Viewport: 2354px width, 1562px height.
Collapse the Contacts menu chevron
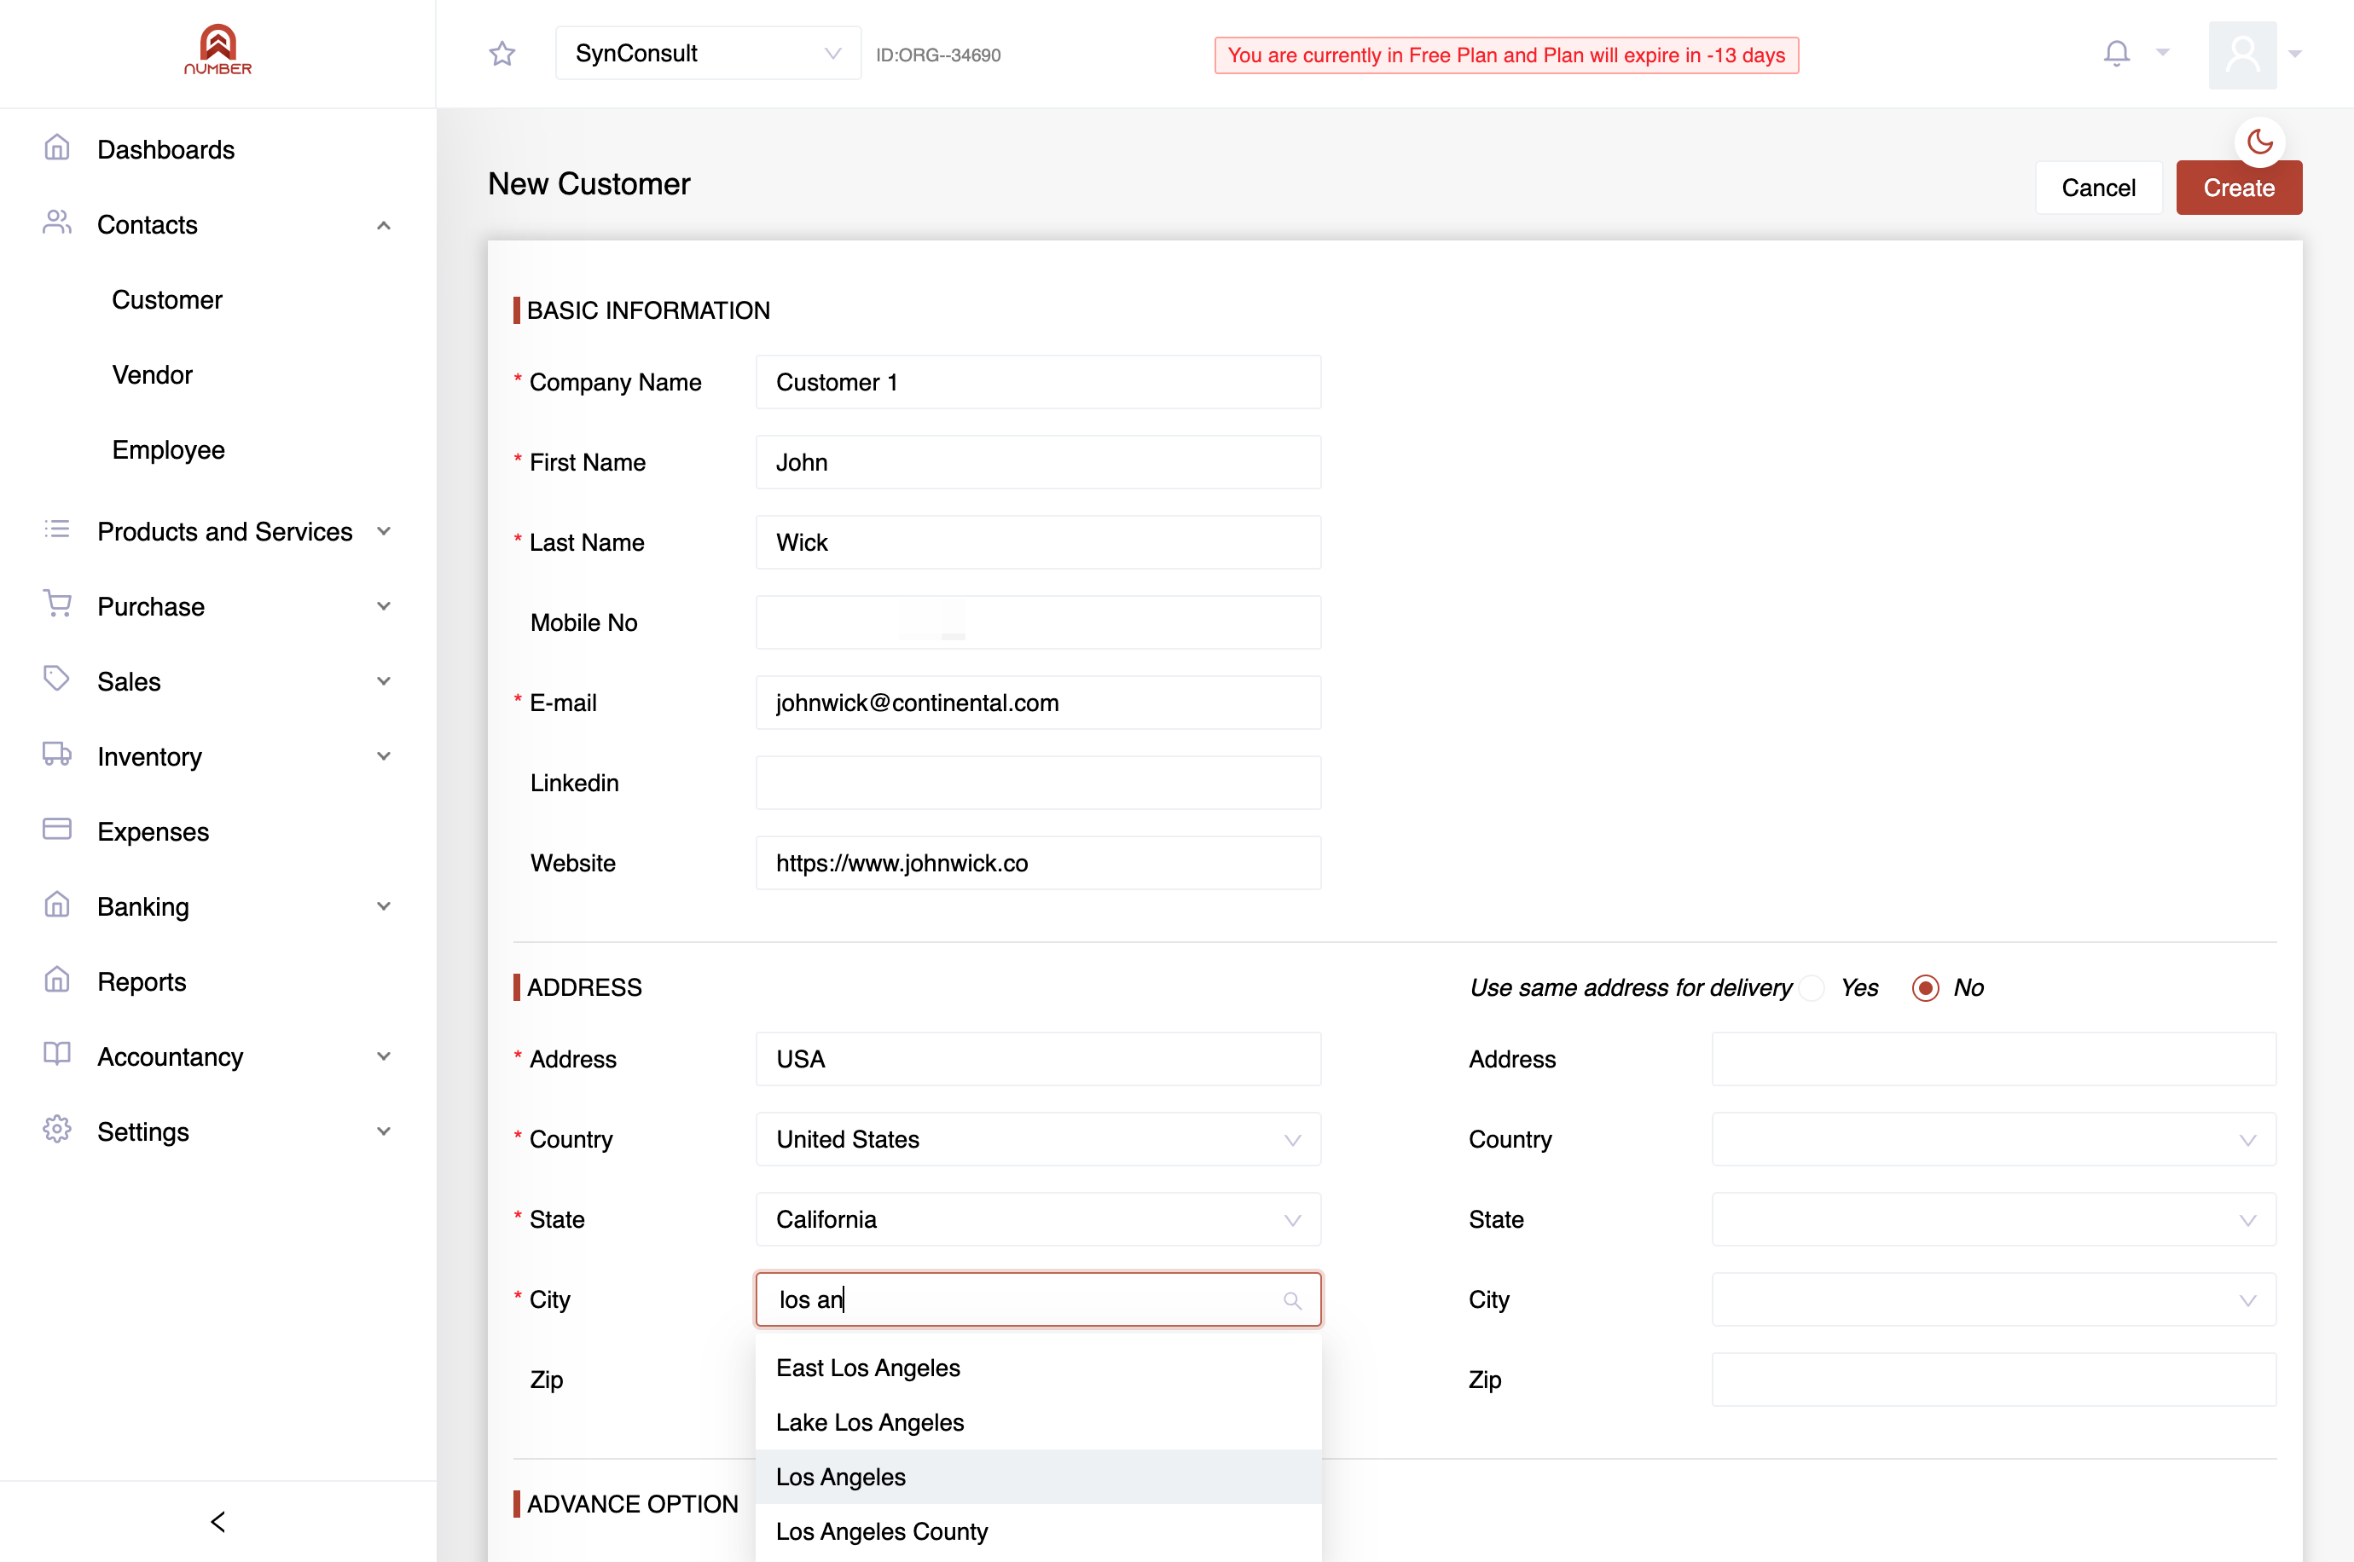pos(384,226)
